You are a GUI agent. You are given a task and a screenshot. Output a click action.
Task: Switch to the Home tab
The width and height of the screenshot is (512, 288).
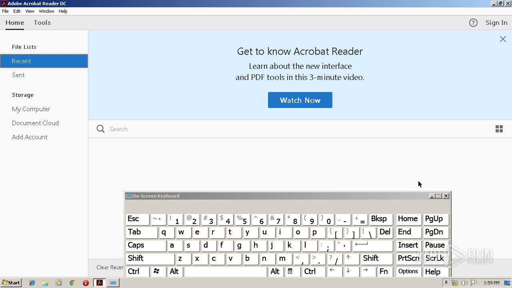[x=15, y=23]
